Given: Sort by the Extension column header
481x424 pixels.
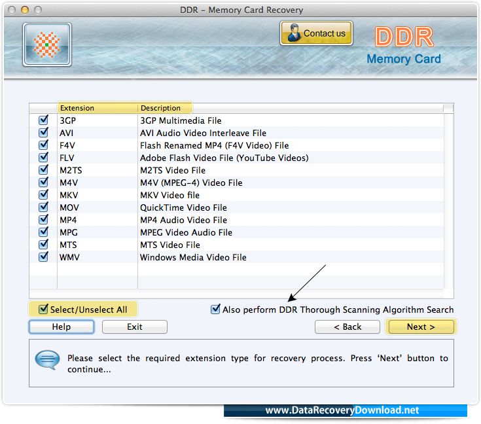Looking at the screenshot, I should 98,108.
